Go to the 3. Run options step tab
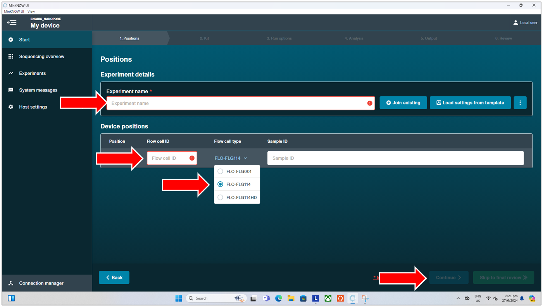 (279, 38)
